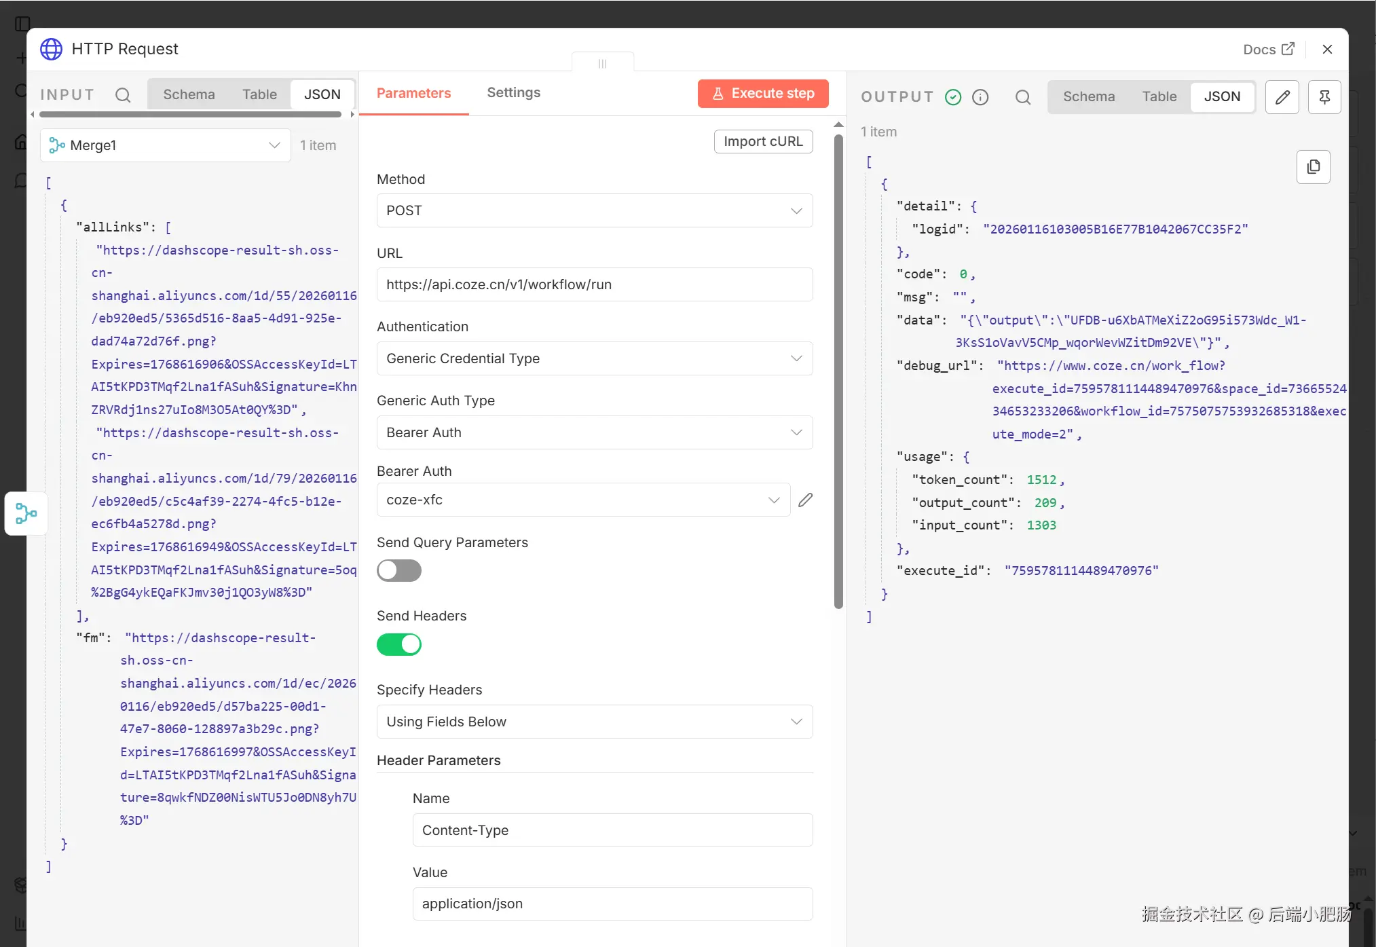
Task: Click the output search magnifier icon
Action: coord(1022,97)
